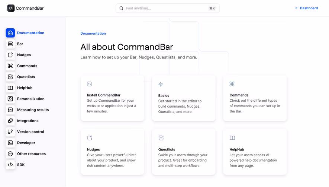Click "Set up CommandBar for your website" description

click(x=112, y=106)
